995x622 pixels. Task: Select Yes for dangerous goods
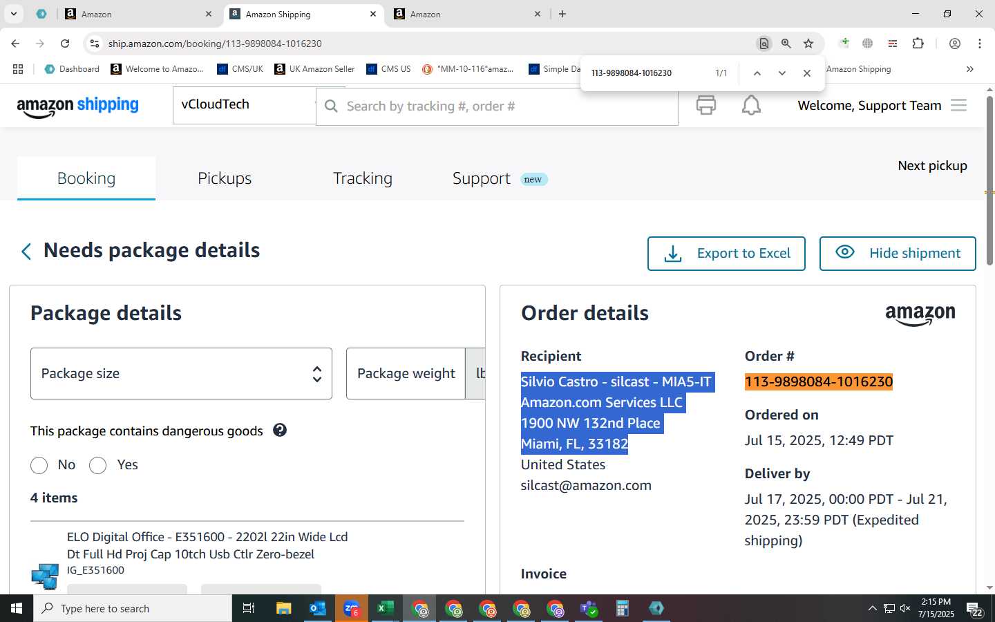[x=98, y=466]
